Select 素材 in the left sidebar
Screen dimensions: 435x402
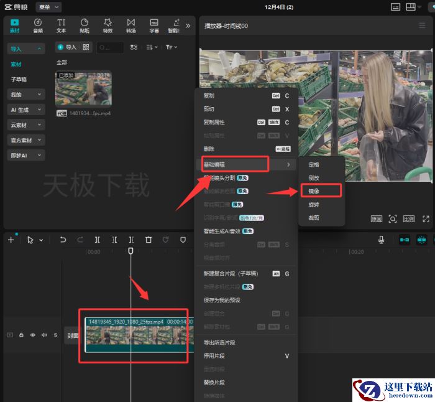coord(16,64)
